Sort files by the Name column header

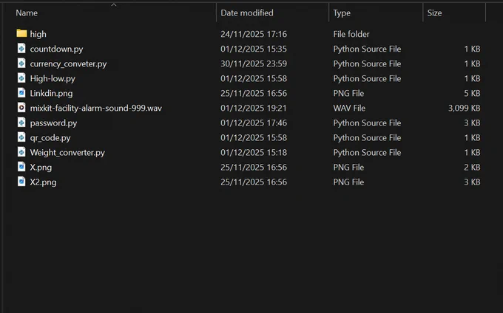coord(27,13)
